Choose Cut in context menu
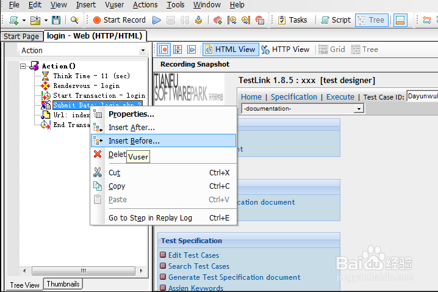 163,172
